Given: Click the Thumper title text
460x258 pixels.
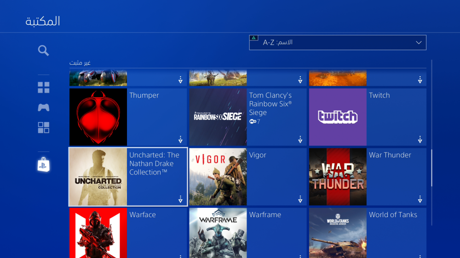Looking at the screenshot, I should click(144, 95).
